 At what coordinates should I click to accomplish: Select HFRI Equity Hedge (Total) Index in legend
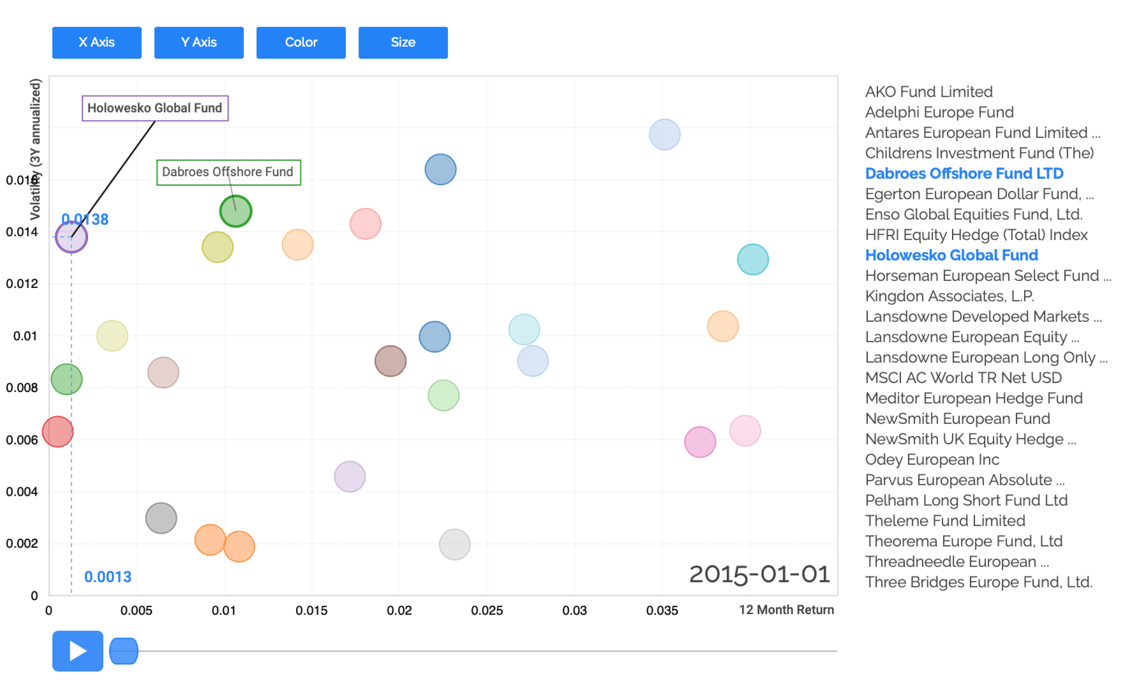point(976,235)
